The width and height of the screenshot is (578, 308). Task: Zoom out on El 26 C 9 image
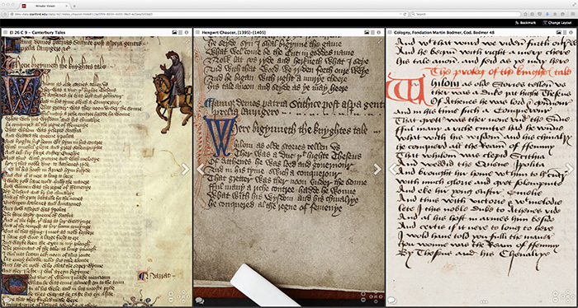[171, 300]
